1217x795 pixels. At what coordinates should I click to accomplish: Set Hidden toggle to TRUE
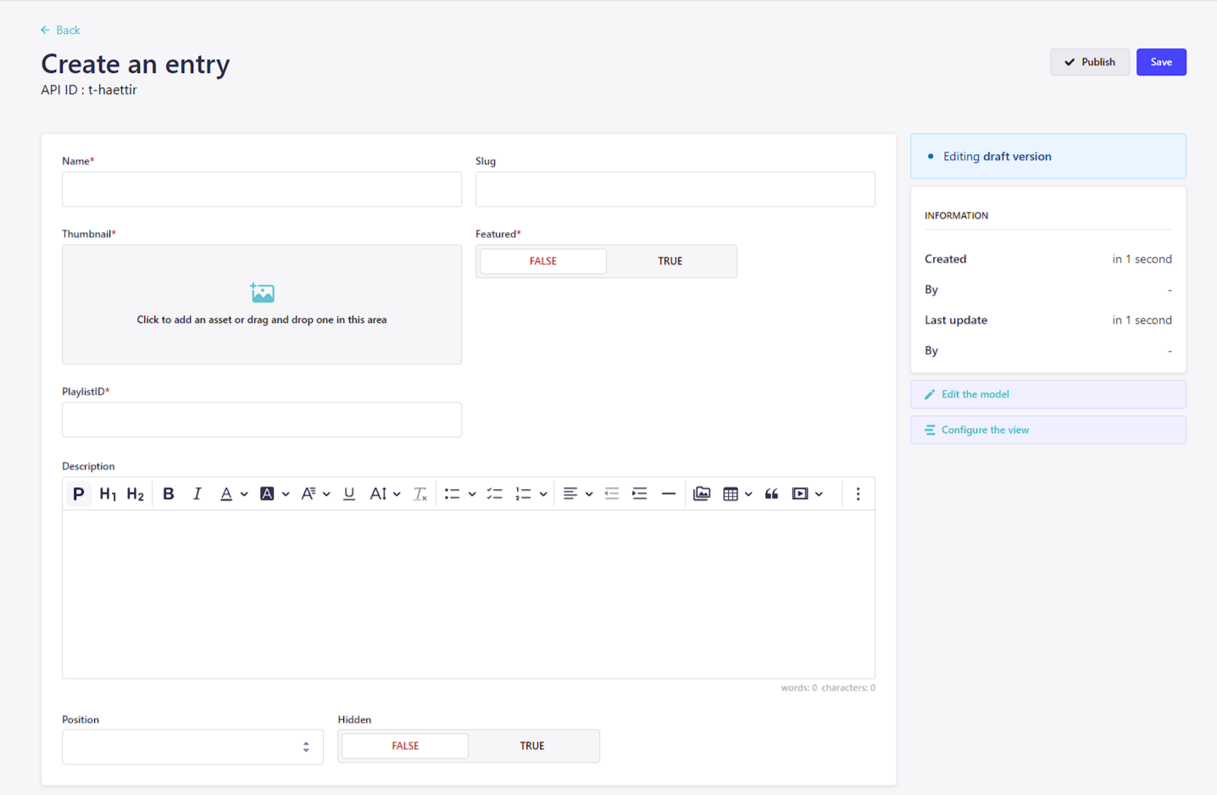click(532, 746)
